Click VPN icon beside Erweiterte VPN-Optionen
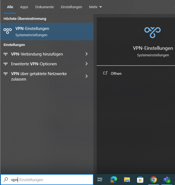 (x=6, y=64)
